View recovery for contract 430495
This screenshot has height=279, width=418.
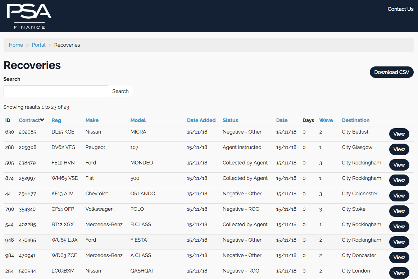399,242
